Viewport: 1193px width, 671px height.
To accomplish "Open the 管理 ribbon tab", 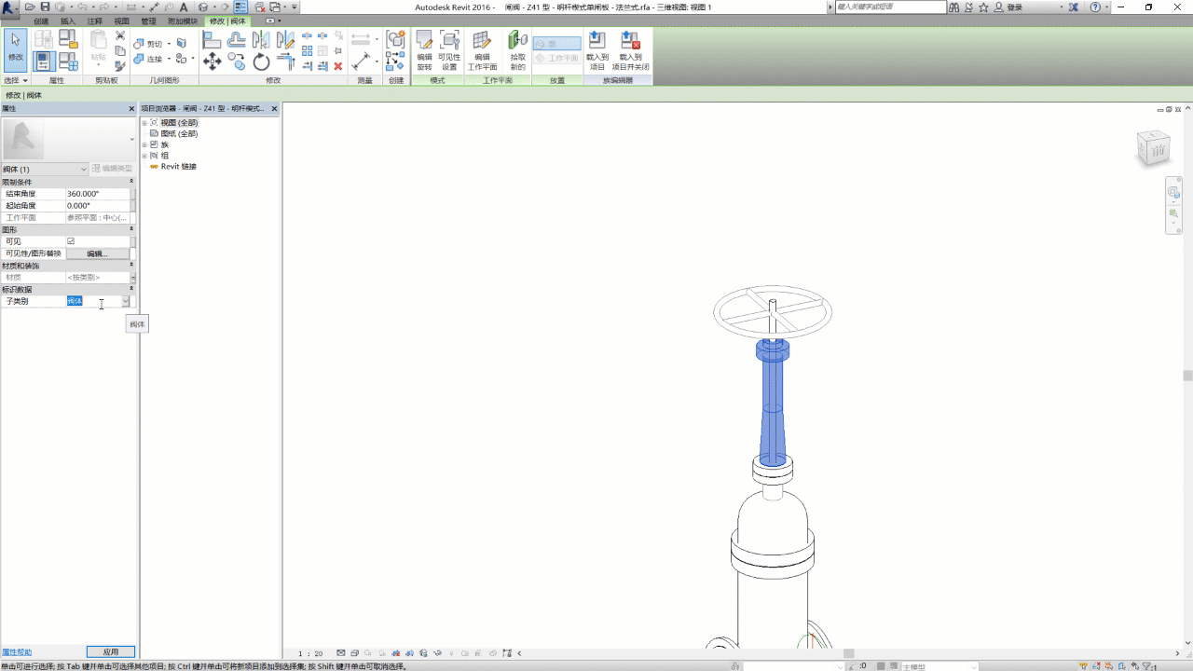I will (x=149, y=21).
